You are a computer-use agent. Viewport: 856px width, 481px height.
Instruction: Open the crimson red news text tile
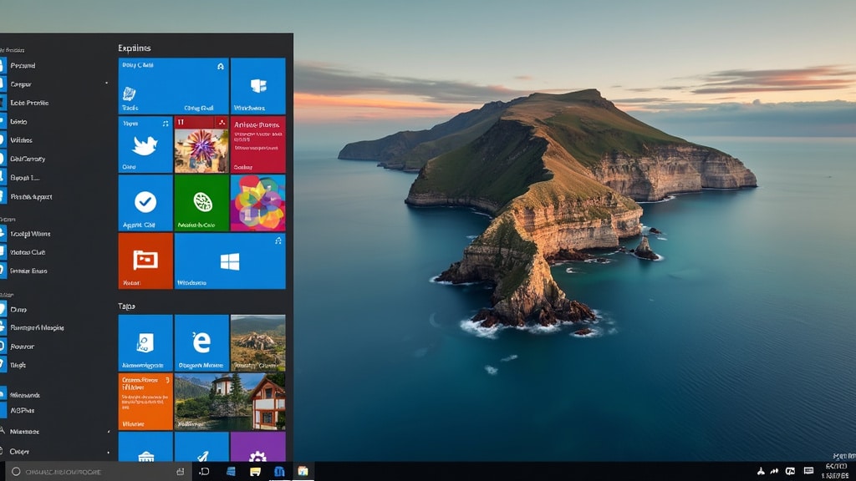(257, 144)
